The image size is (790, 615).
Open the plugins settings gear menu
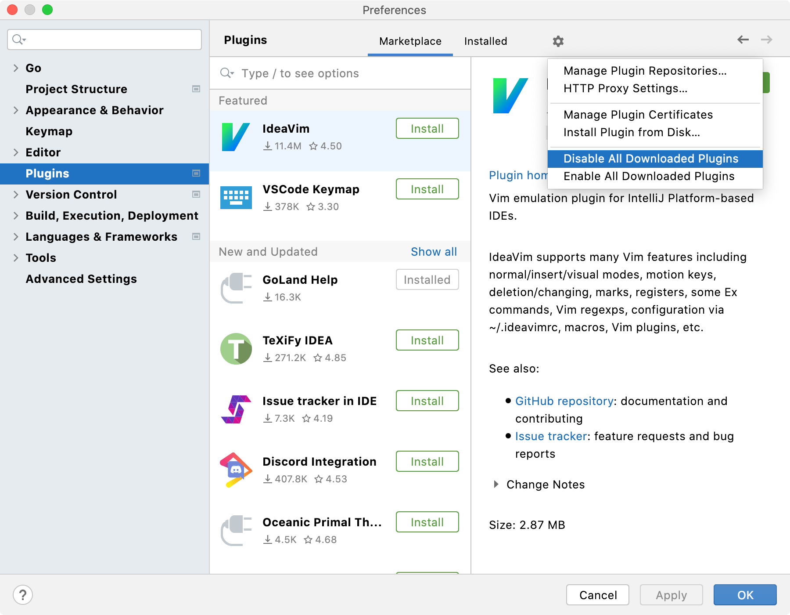[x=558, y=41]
